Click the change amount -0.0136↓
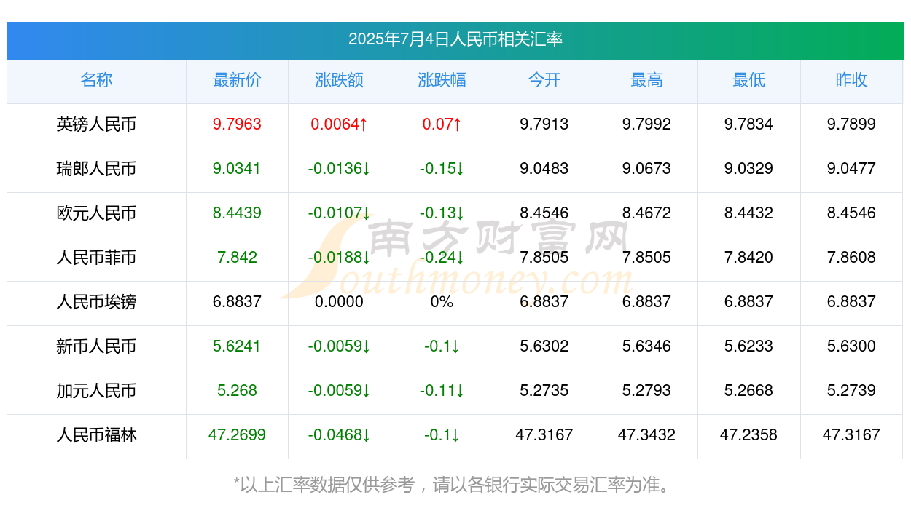Screen dimensions: 911x508 tap(340, 169)
